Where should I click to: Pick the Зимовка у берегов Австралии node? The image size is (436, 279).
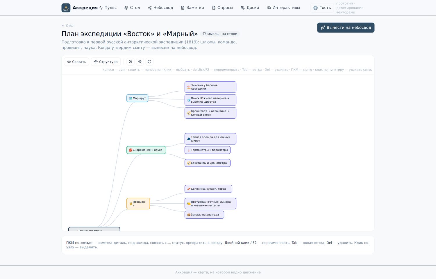tap(210, 87)
